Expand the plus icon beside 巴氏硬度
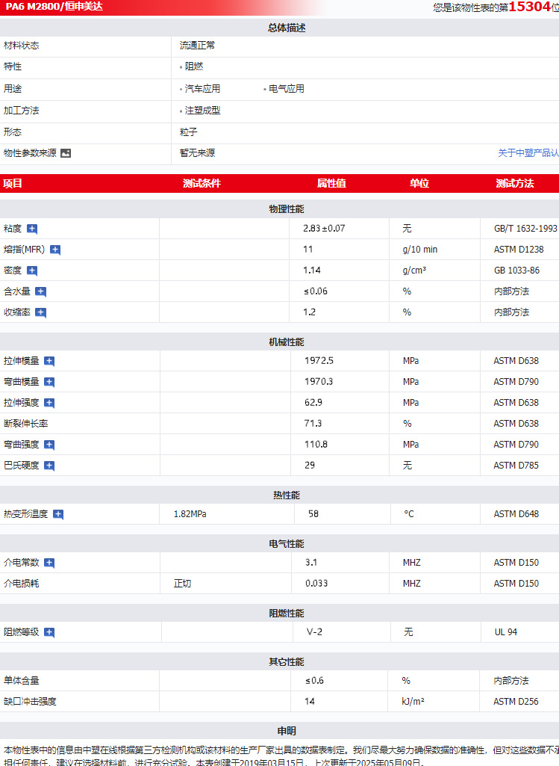Image resolution: width=559 pixels, height=766 pixels. pyautogui.click(x=49, y=466)
